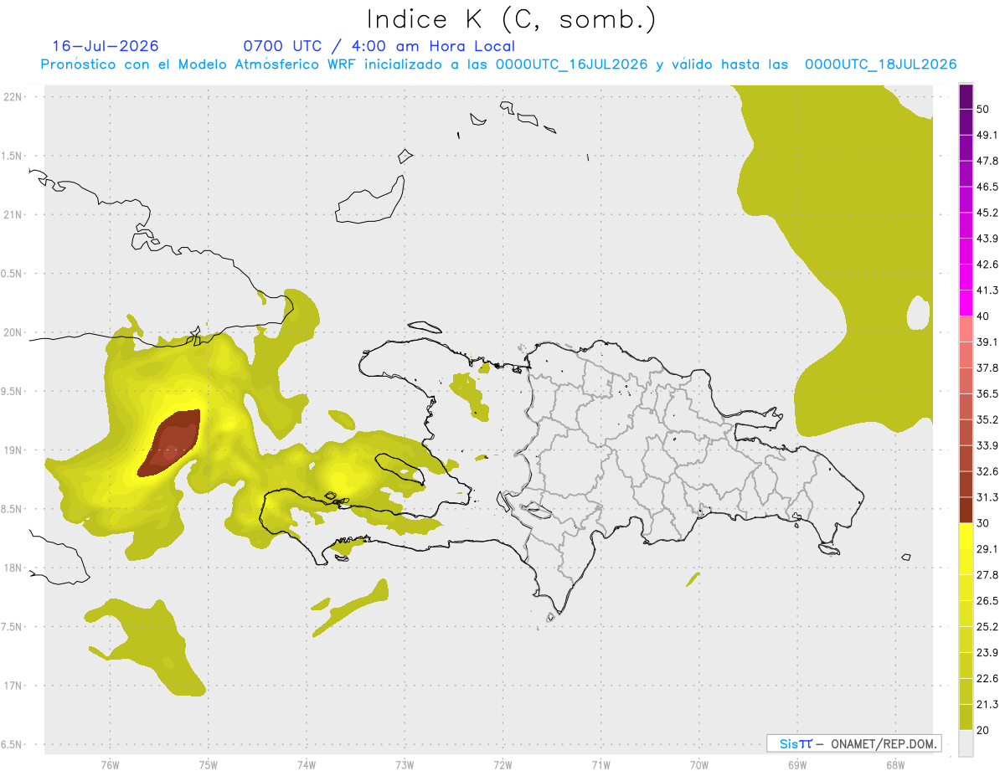
Task: Click the colorbar value '39.1'
Action: pos(987,342)
